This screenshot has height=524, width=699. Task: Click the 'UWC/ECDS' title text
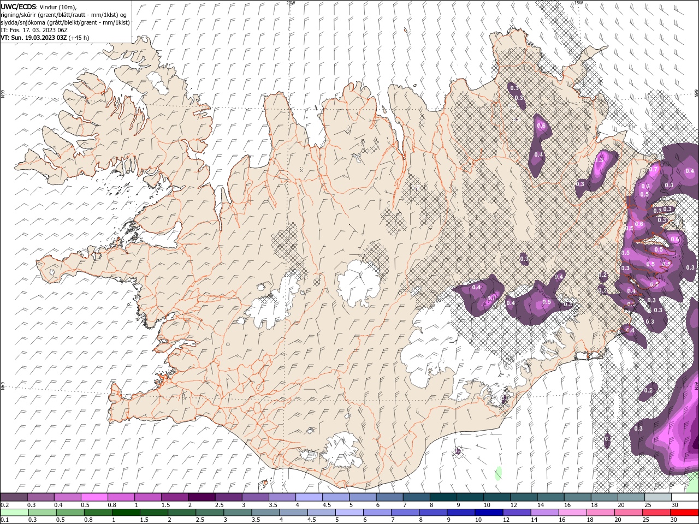pos(19,7)
